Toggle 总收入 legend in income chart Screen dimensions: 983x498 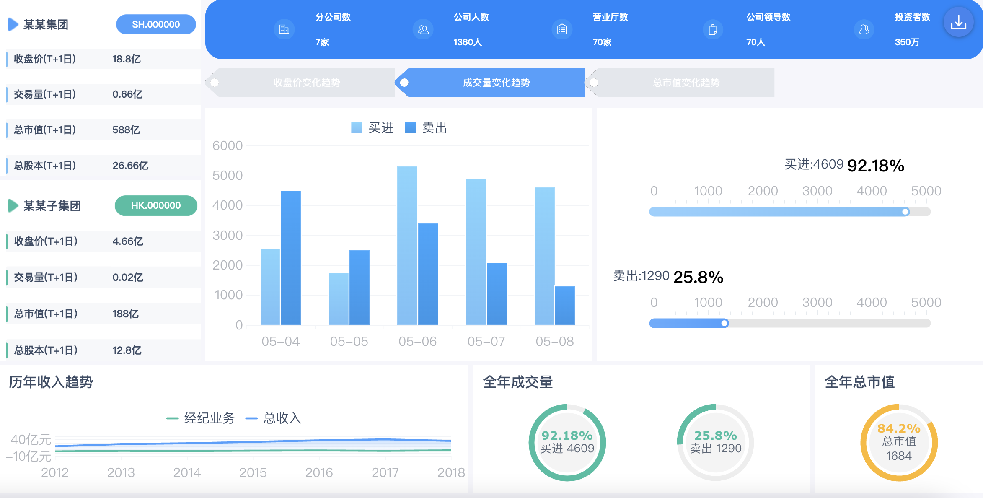point(273,418)
